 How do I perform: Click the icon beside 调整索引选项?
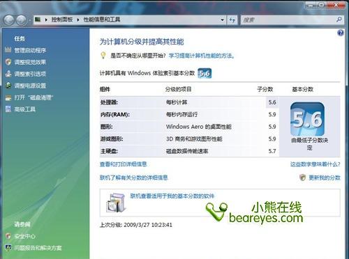[x=8, y=74]
